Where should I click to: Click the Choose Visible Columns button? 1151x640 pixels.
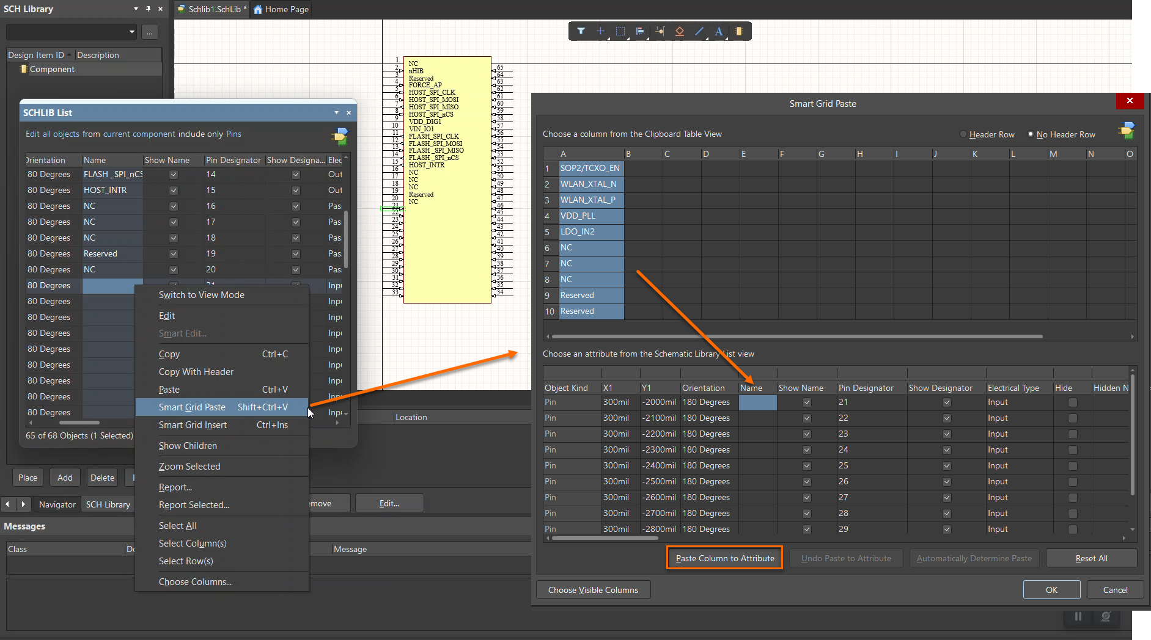(x=593, y=590)
